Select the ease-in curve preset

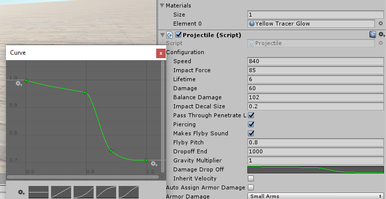pos(84,192)
